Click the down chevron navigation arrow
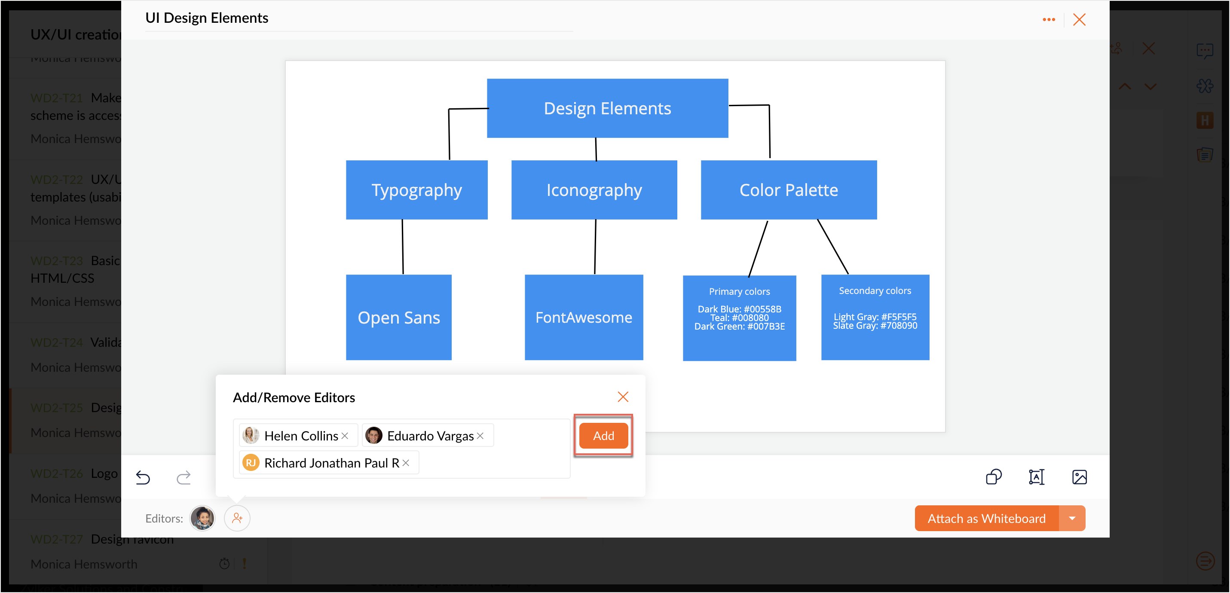Screen dimensions: 1230x593 [x=1151, y=86]
